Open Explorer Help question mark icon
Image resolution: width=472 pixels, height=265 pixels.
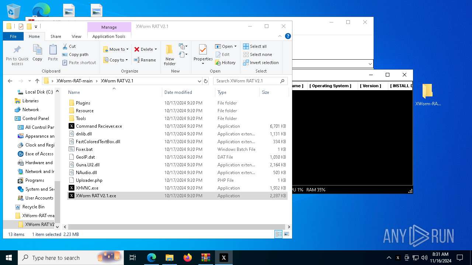click(x=288, y=36)
